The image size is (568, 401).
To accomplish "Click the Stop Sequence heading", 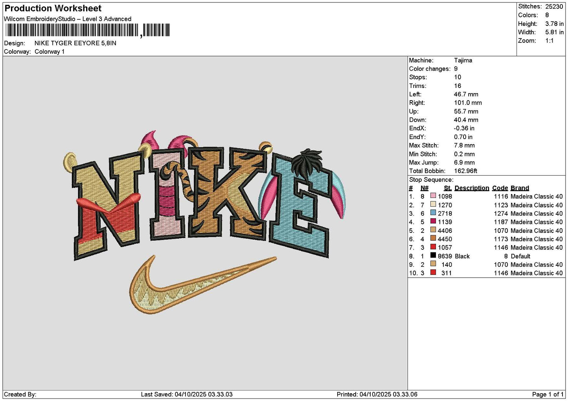I will 431,180.
